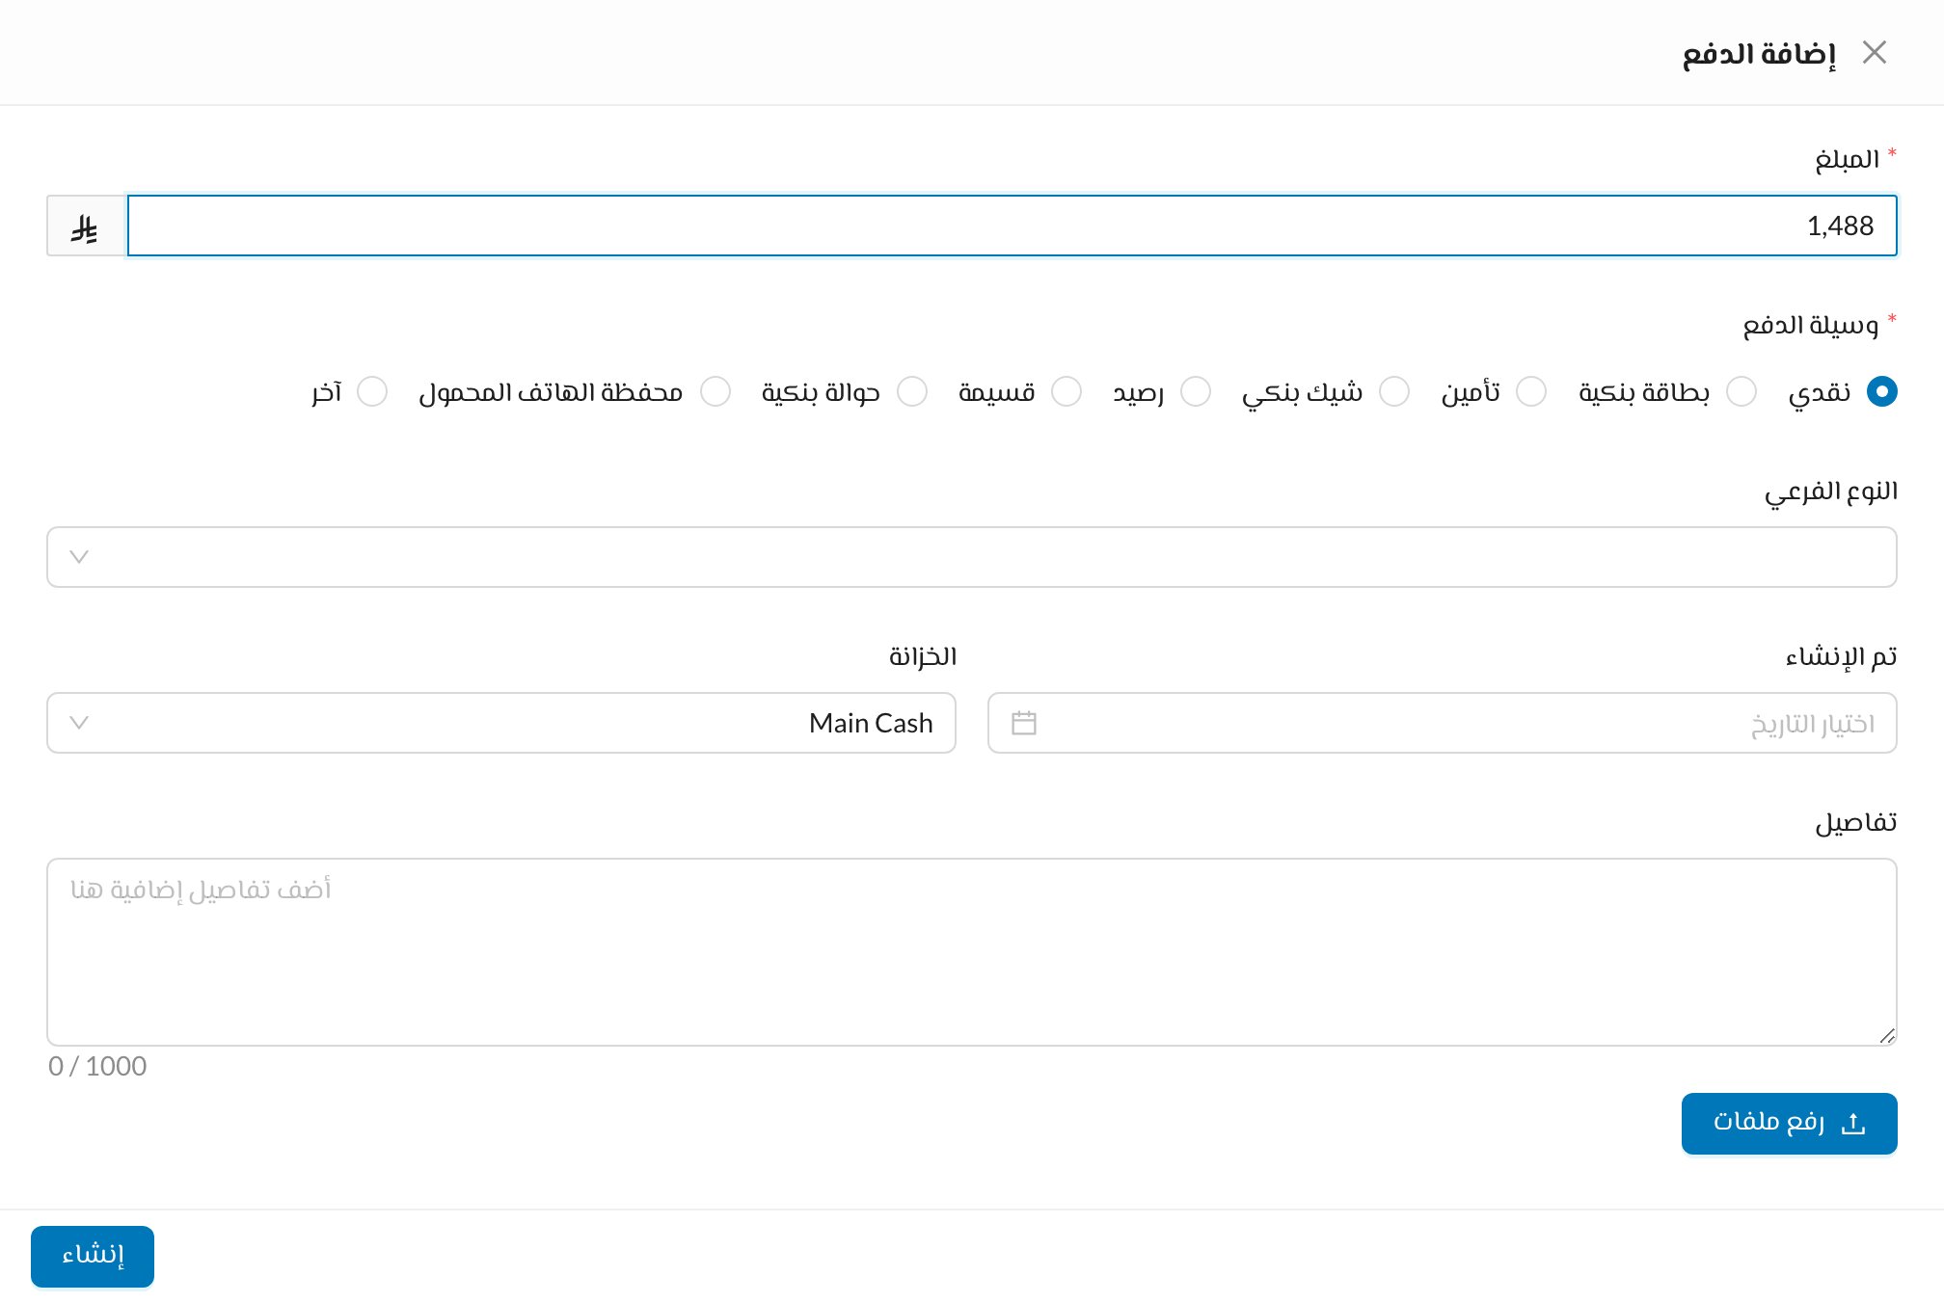Choose محفظة الهاتف المحمول mobile wallet option
Image resolution: width=1944 pixels, height=1303 pixels.
click(715, 391)
